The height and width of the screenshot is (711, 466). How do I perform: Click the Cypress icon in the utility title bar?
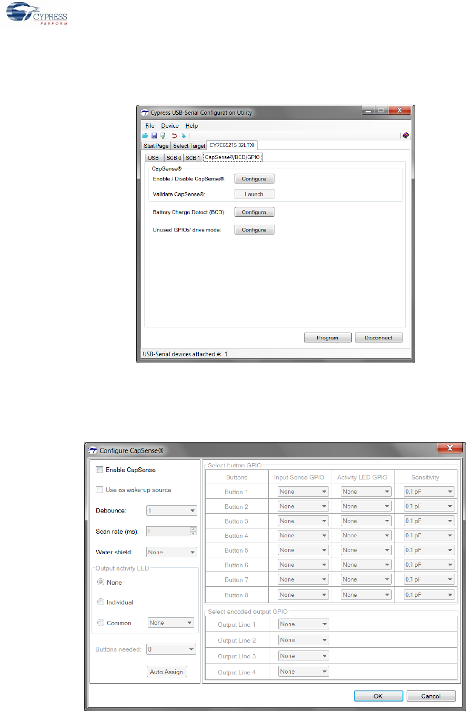tap(146, 112)
